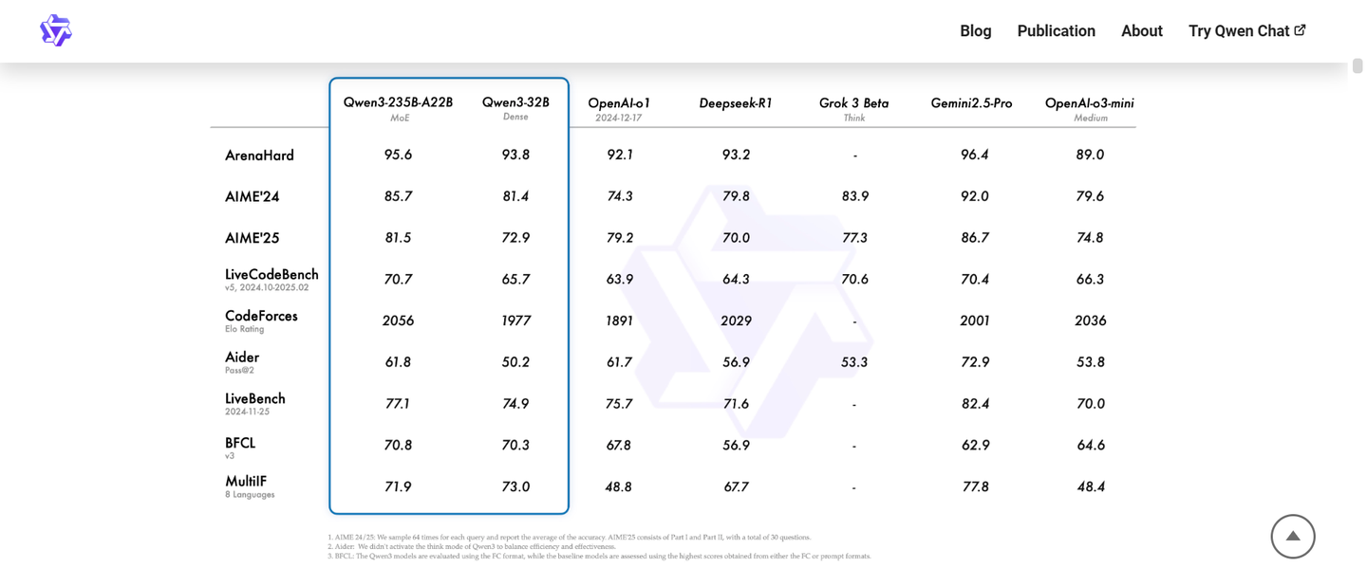The image size is (1367, 586).
Task: Click the OpenAI-o1 column header
Action: coord(619,102)
